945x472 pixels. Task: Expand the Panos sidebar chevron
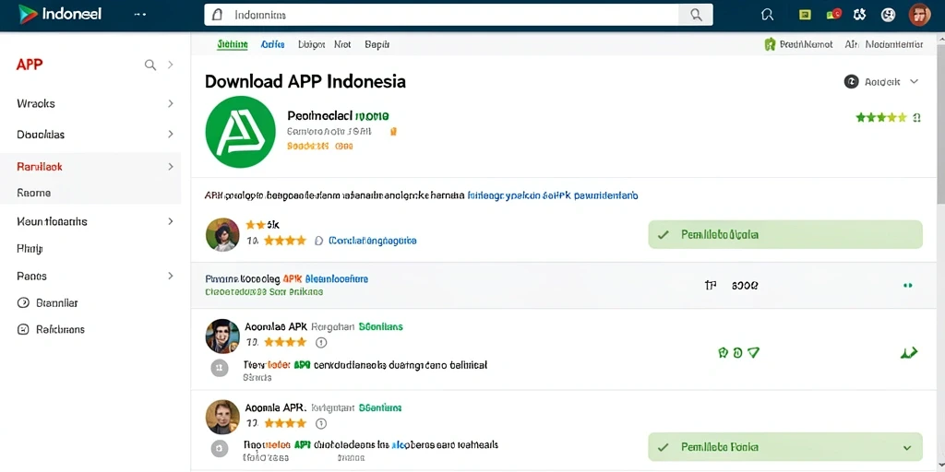pos(171,276)
